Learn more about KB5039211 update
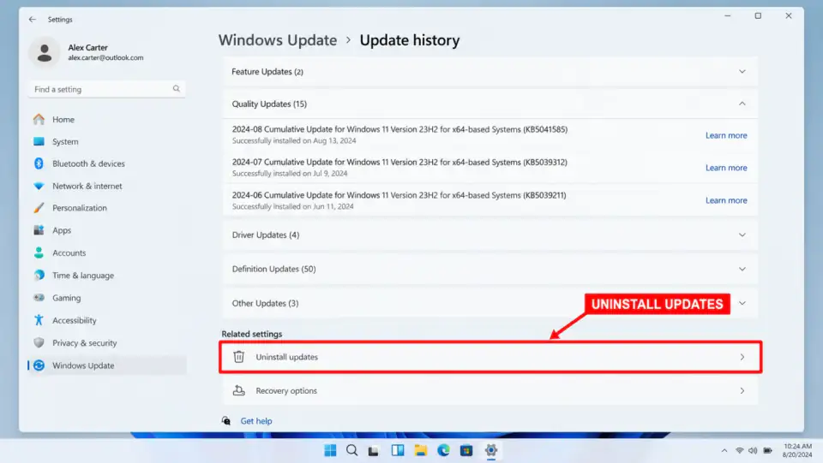The width and height of the screenshot is (823, 463). pos(726,200)
